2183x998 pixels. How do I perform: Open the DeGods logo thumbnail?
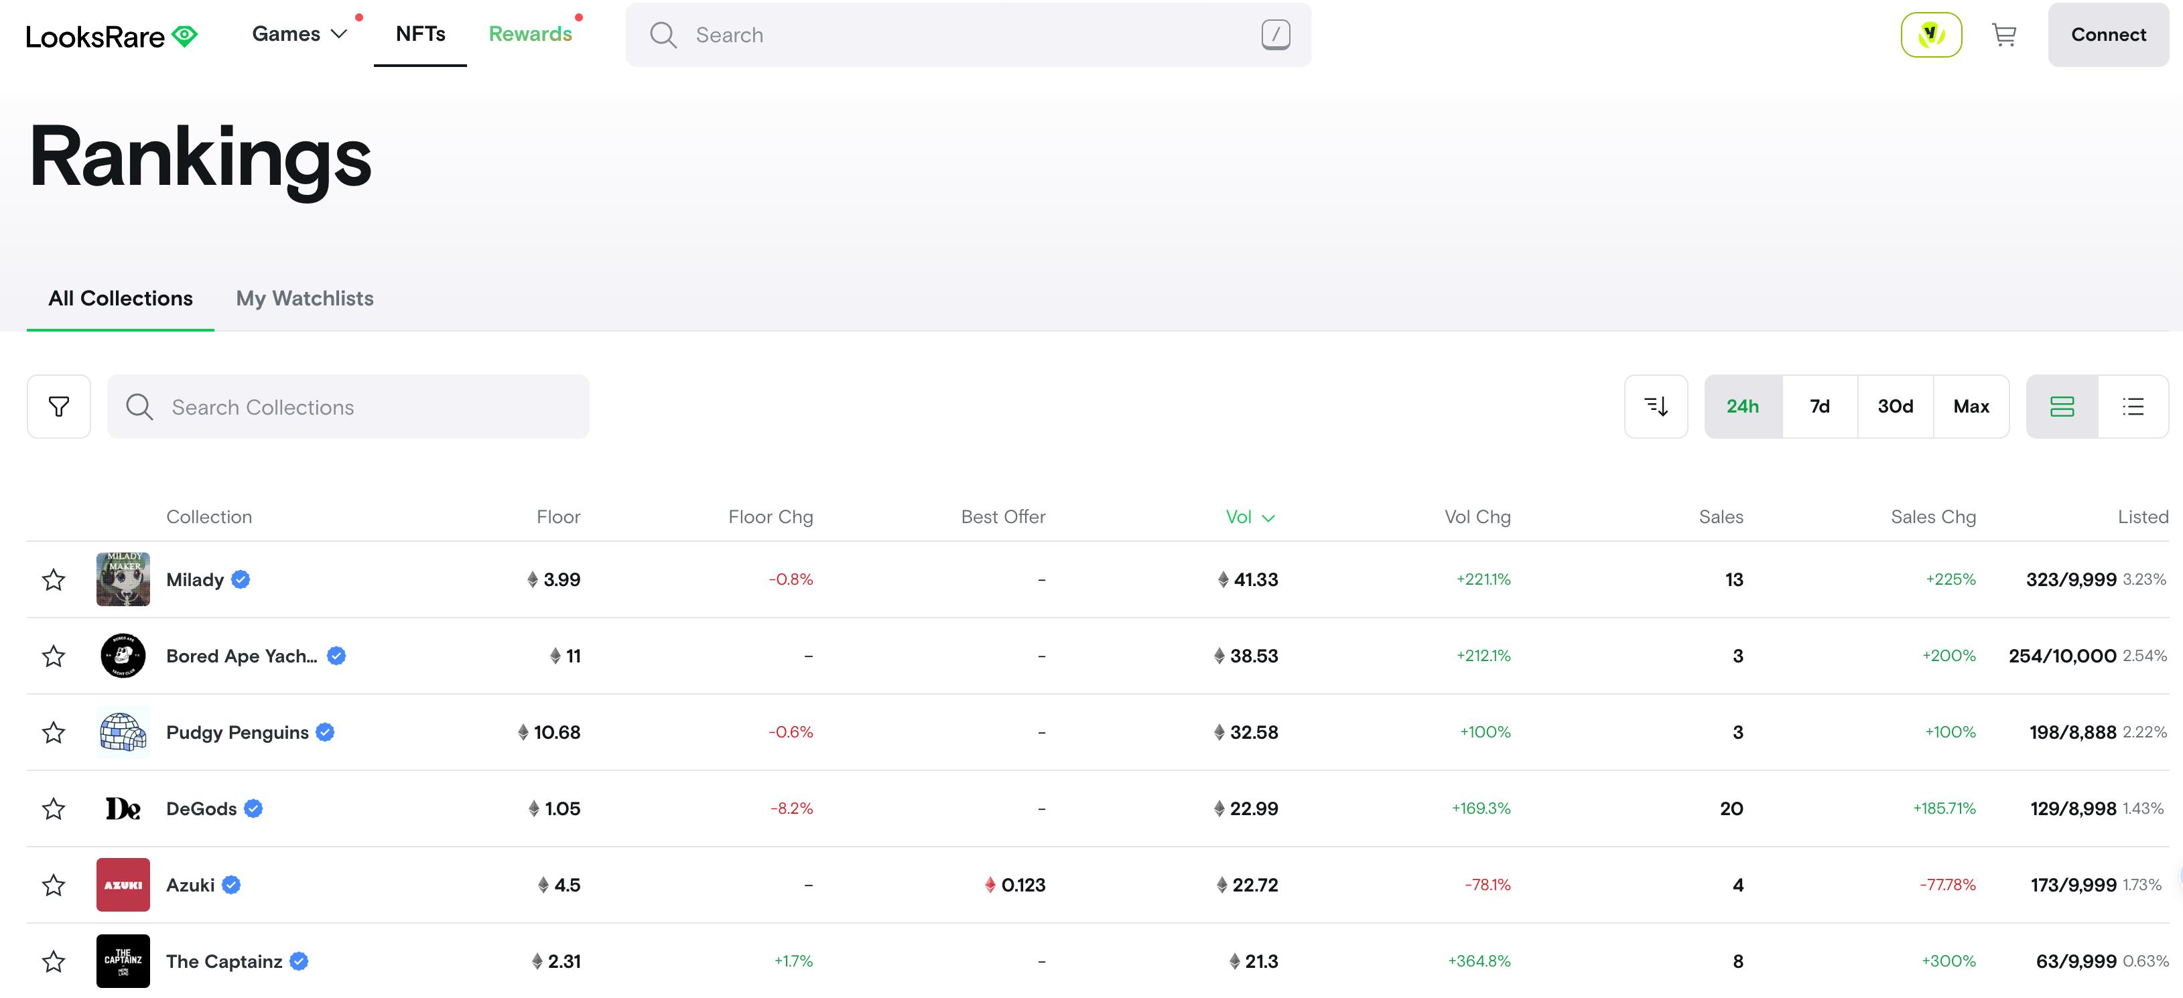click(x=123, y=808)
